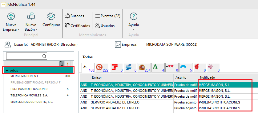Click the exclamation mark column header
The width and height of the screenshot is (258, 113).
68,64
